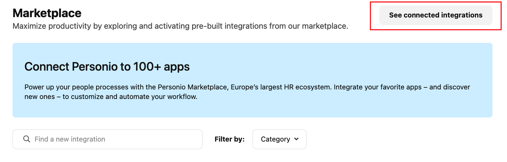Viewport: 507px width, 162px height.
Task: Click the Maximize productivity subtitle text
Action: pos(180,26)
